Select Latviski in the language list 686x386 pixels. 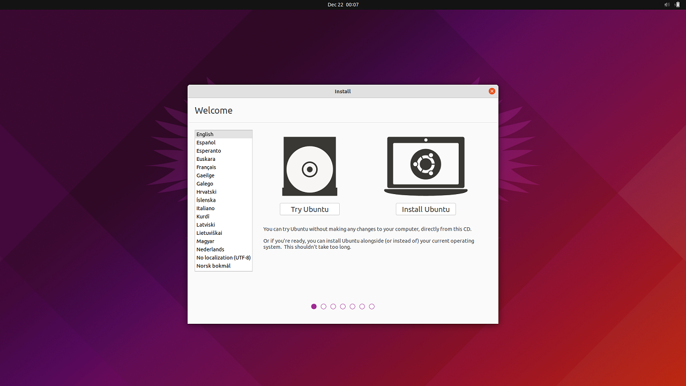tap(223, 225)
